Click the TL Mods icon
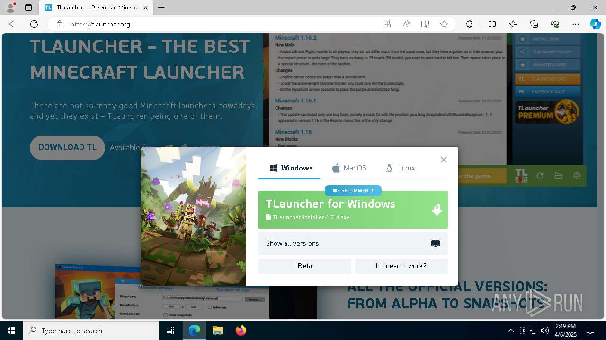This screenshot has height=340, width=606. pyautogui.click(x=521, y=176)
